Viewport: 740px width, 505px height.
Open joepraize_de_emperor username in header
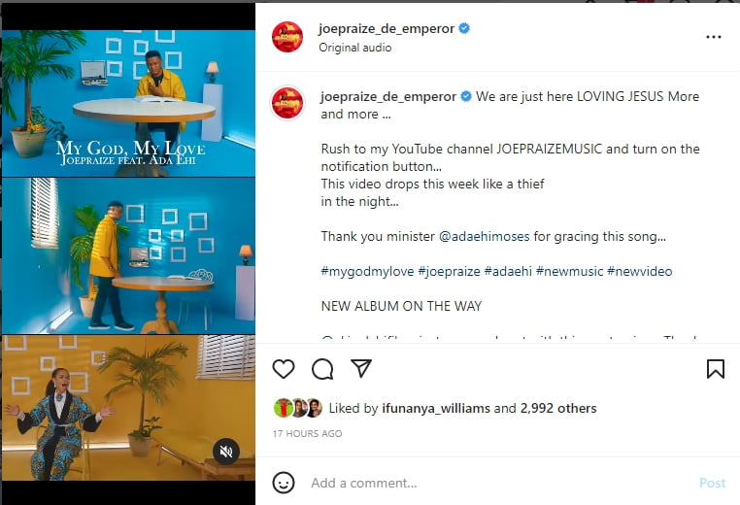387,29
